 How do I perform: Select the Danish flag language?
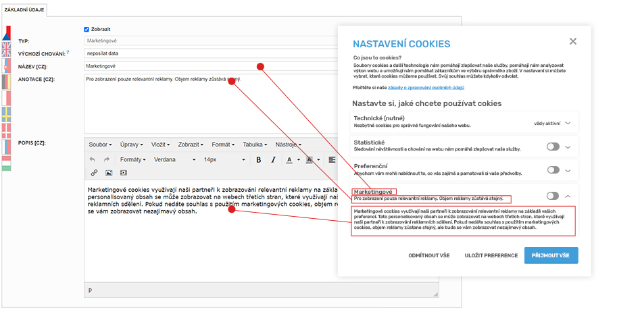click(6, 130)
